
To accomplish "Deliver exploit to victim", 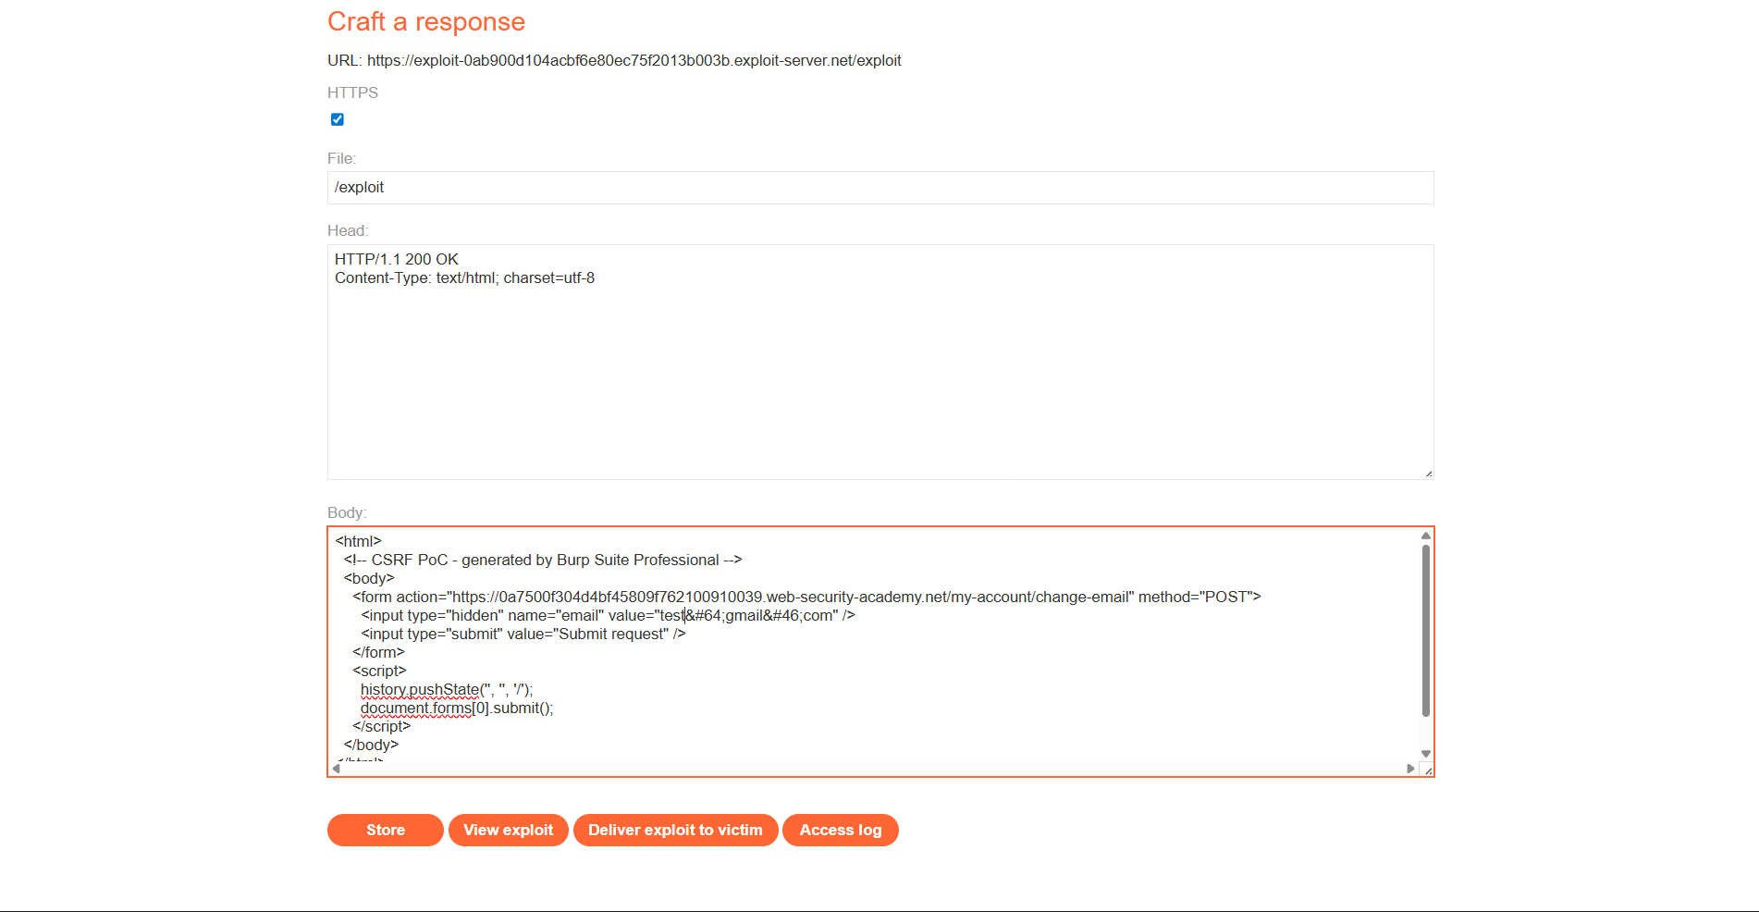I will pos(676,830).
